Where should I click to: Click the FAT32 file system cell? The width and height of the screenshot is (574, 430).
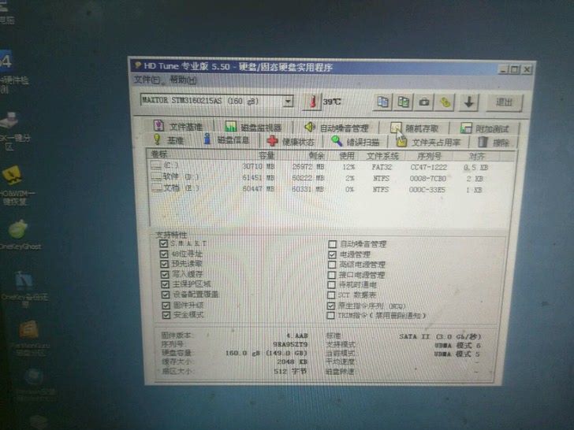click(382, 167)
